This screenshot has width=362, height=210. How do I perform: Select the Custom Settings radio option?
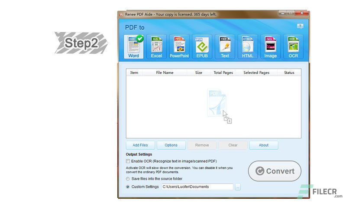tap(128, 187)
